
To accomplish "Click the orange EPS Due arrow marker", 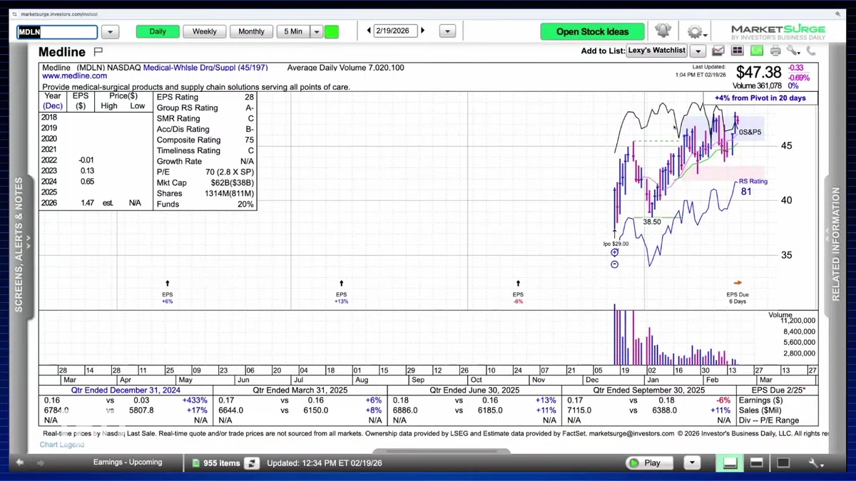I will (x=738, y=283).
